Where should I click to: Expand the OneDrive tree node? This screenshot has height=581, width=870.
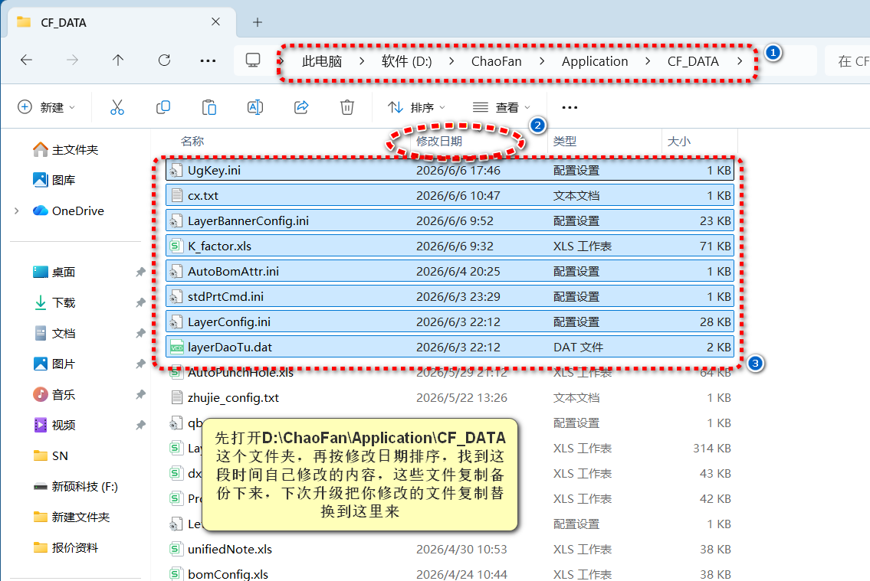pyautogui.click(x=17, y=211)
